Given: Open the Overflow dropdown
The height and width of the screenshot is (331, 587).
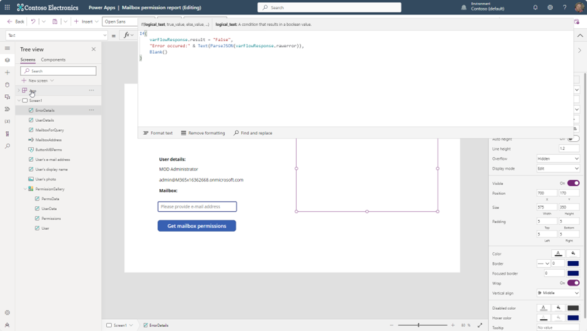Looking at the screenshot, I should tap(558, 159).
